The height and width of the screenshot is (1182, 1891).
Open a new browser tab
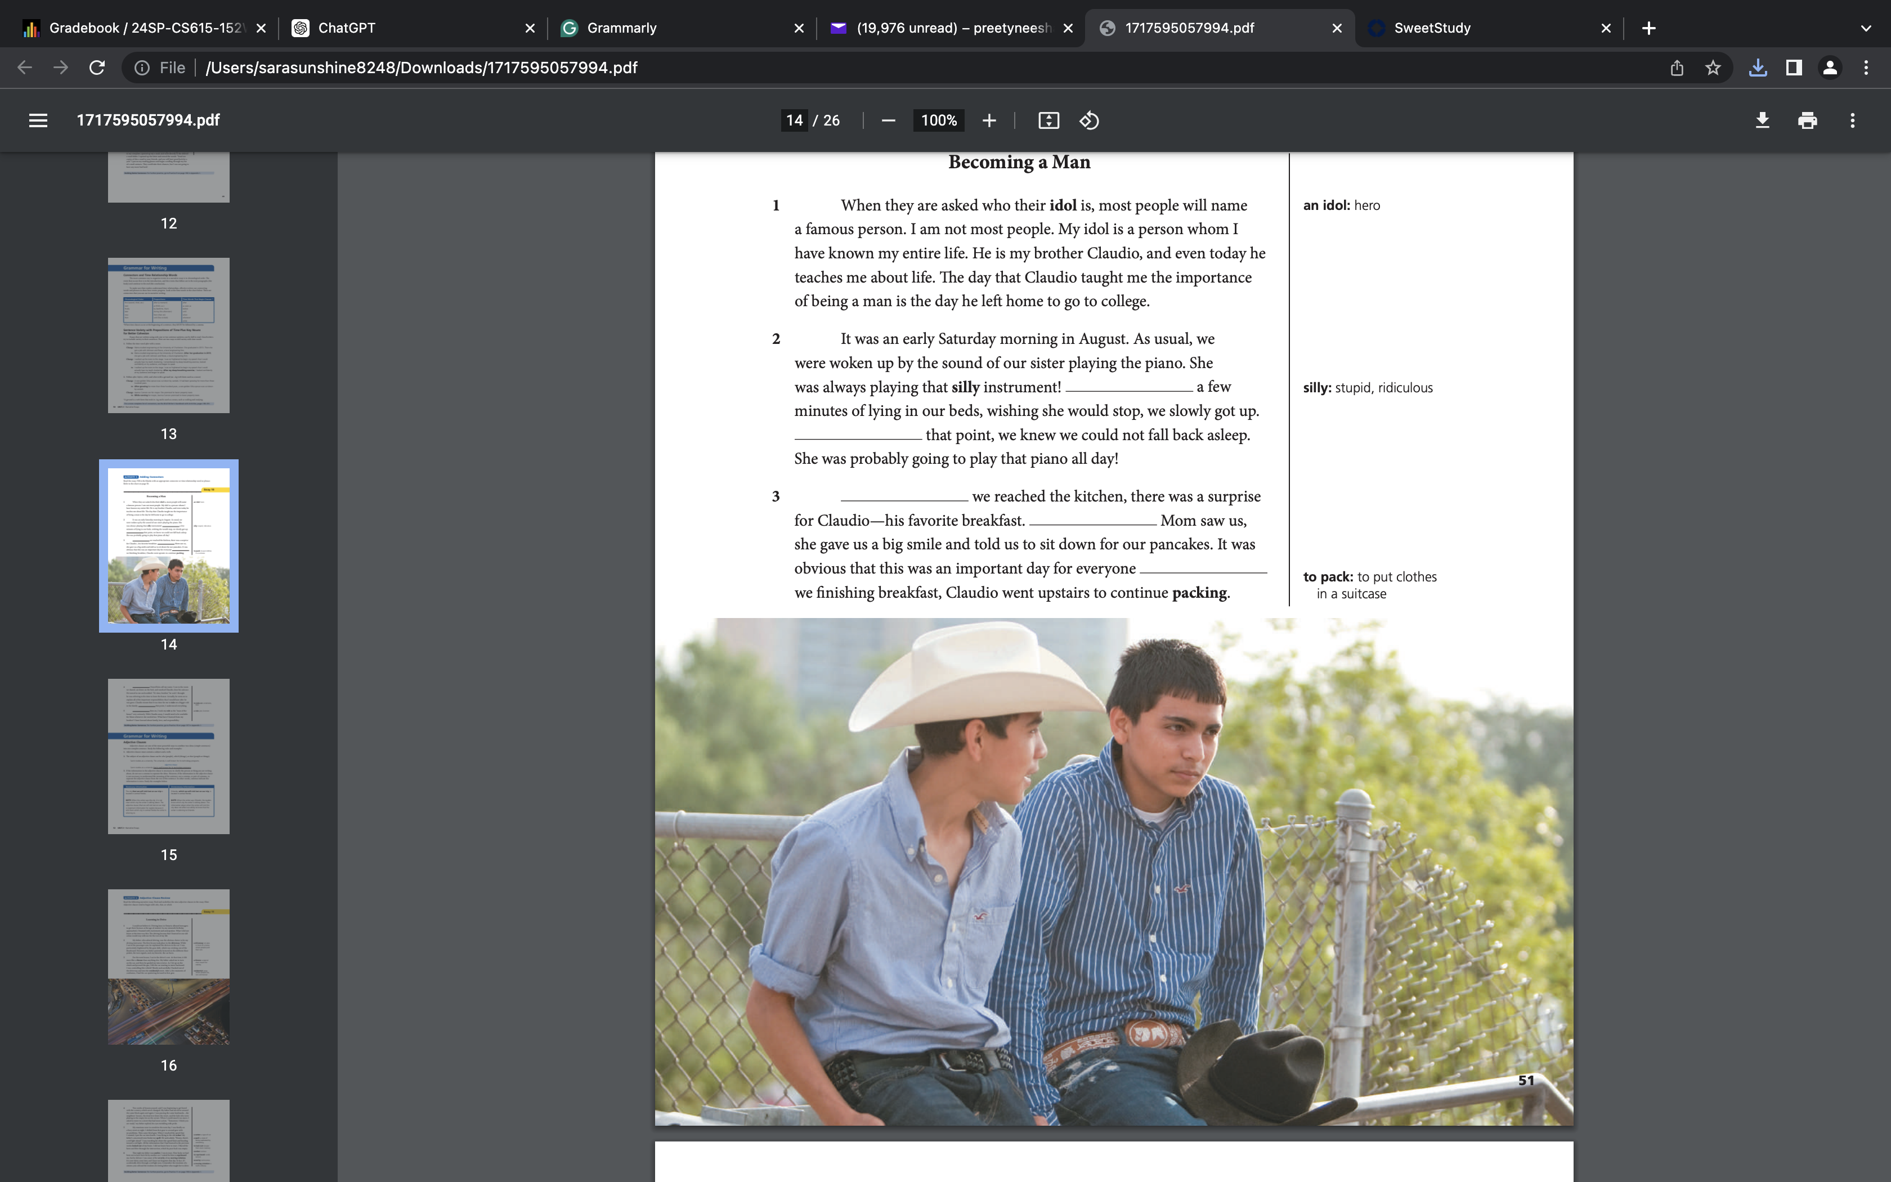1649,28
